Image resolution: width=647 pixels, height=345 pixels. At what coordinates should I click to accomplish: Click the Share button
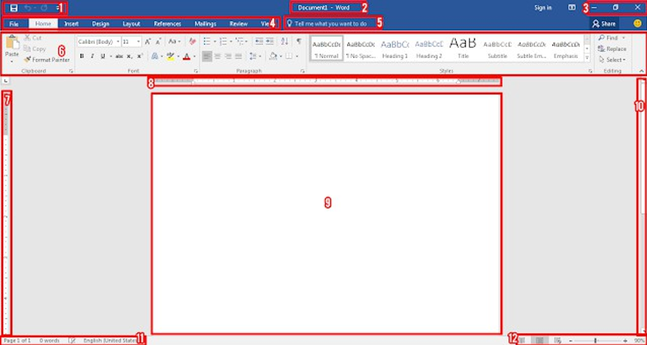[x=603, y=24]
